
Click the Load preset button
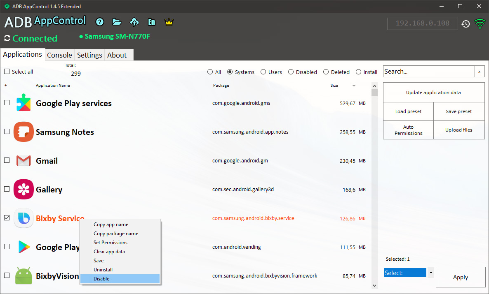point(408,111)
